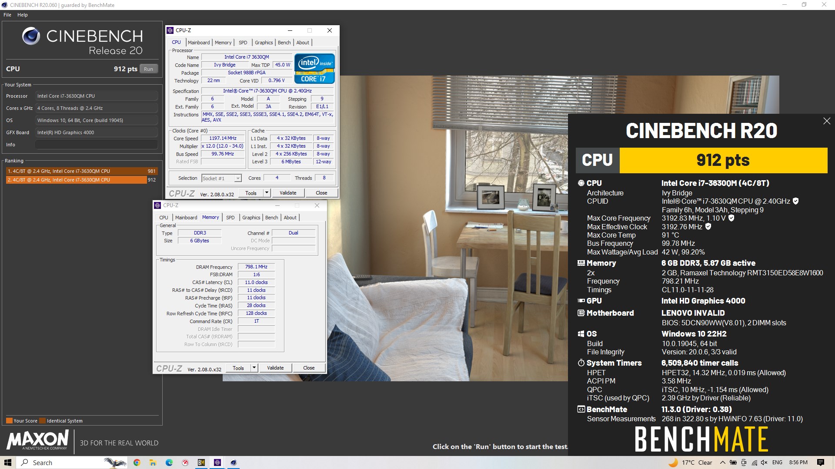This screenshot has width=835, height=469.
Task: Click Close button in upper CPU-Z window
Action: click(x=321, y=193)
